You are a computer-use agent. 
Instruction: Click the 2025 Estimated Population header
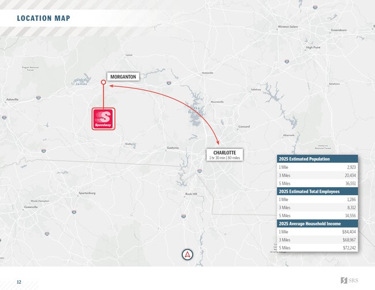click(304, 159)
